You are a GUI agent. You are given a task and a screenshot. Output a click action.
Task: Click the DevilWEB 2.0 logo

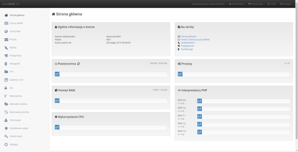point(11,4)
